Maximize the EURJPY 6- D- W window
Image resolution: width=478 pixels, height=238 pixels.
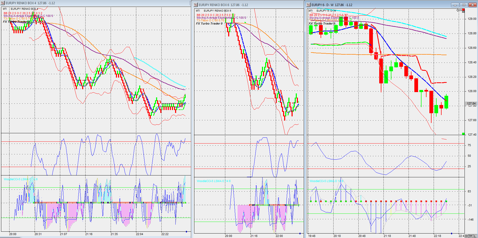tap(464, 5)
